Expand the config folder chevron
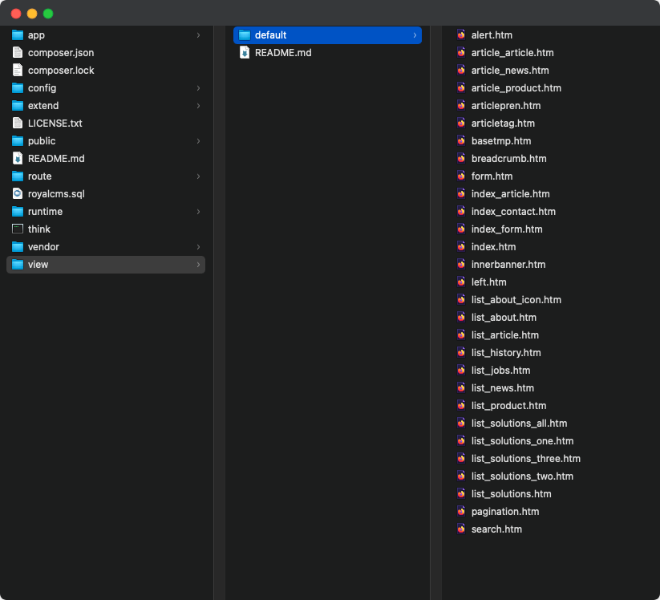Viewport: 660px width, 600px height. 198,88
